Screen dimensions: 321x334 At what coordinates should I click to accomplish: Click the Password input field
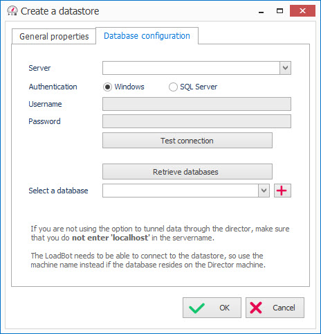pos(196,121)
